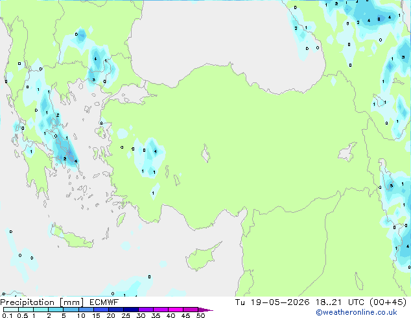411x318 pixels.
Task: Click Lake Van in eastern Turkey
Action: click(347, 152)
